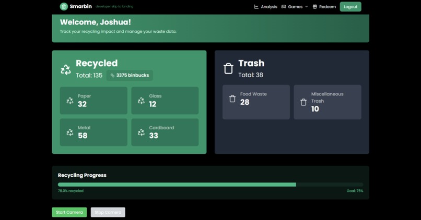Open the Redeem page

[x=324, y=7]
